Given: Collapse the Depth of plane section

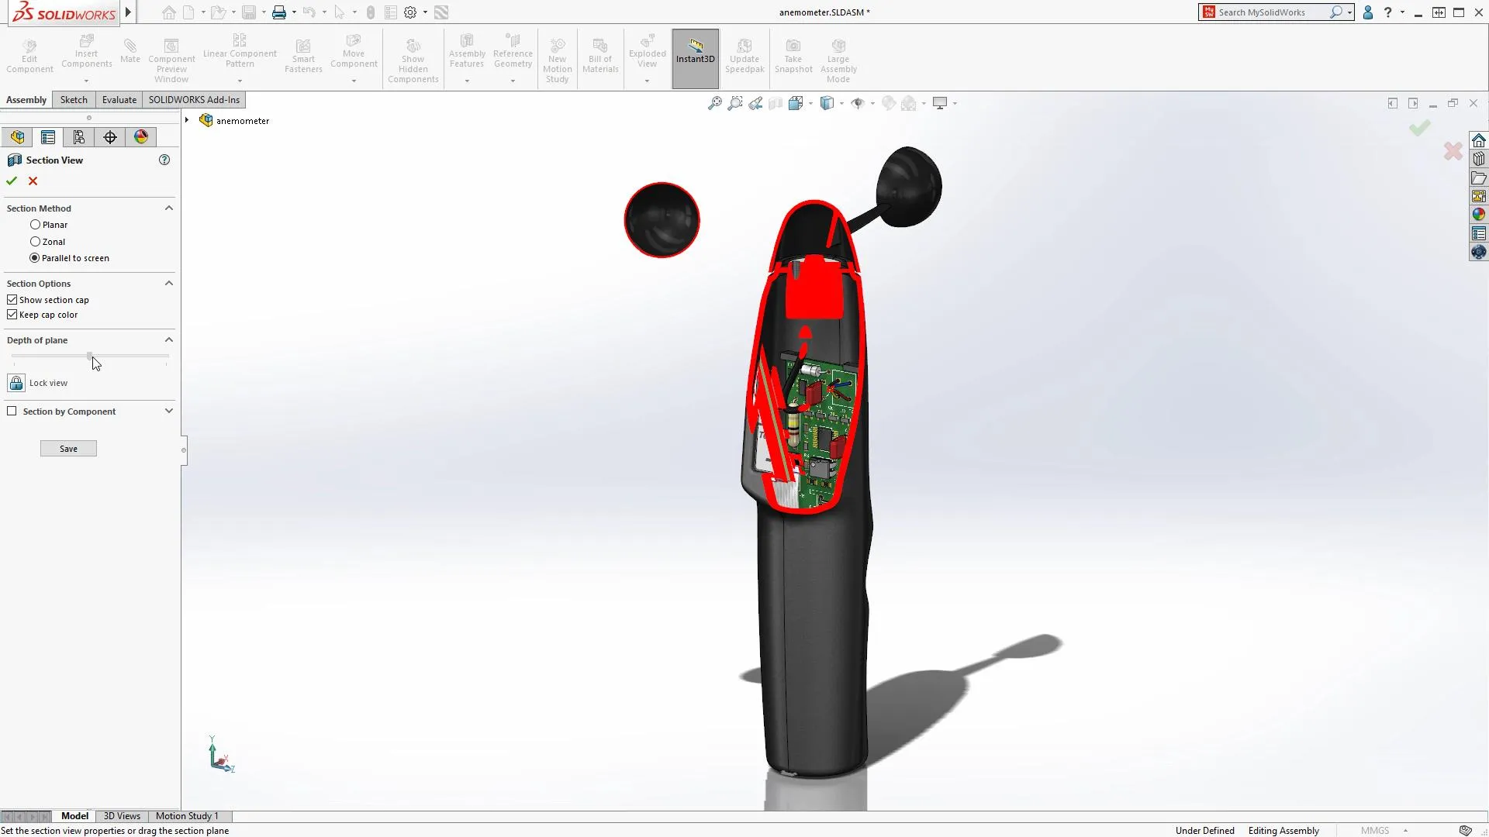Looking at the screenshot, I should coord(168,340).
